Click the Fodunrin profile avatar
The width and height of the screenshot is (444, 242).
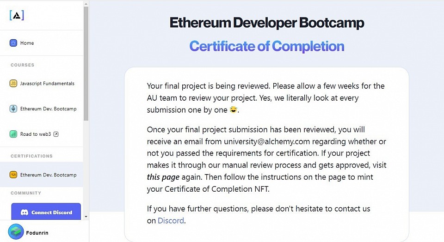click(16, 232)
